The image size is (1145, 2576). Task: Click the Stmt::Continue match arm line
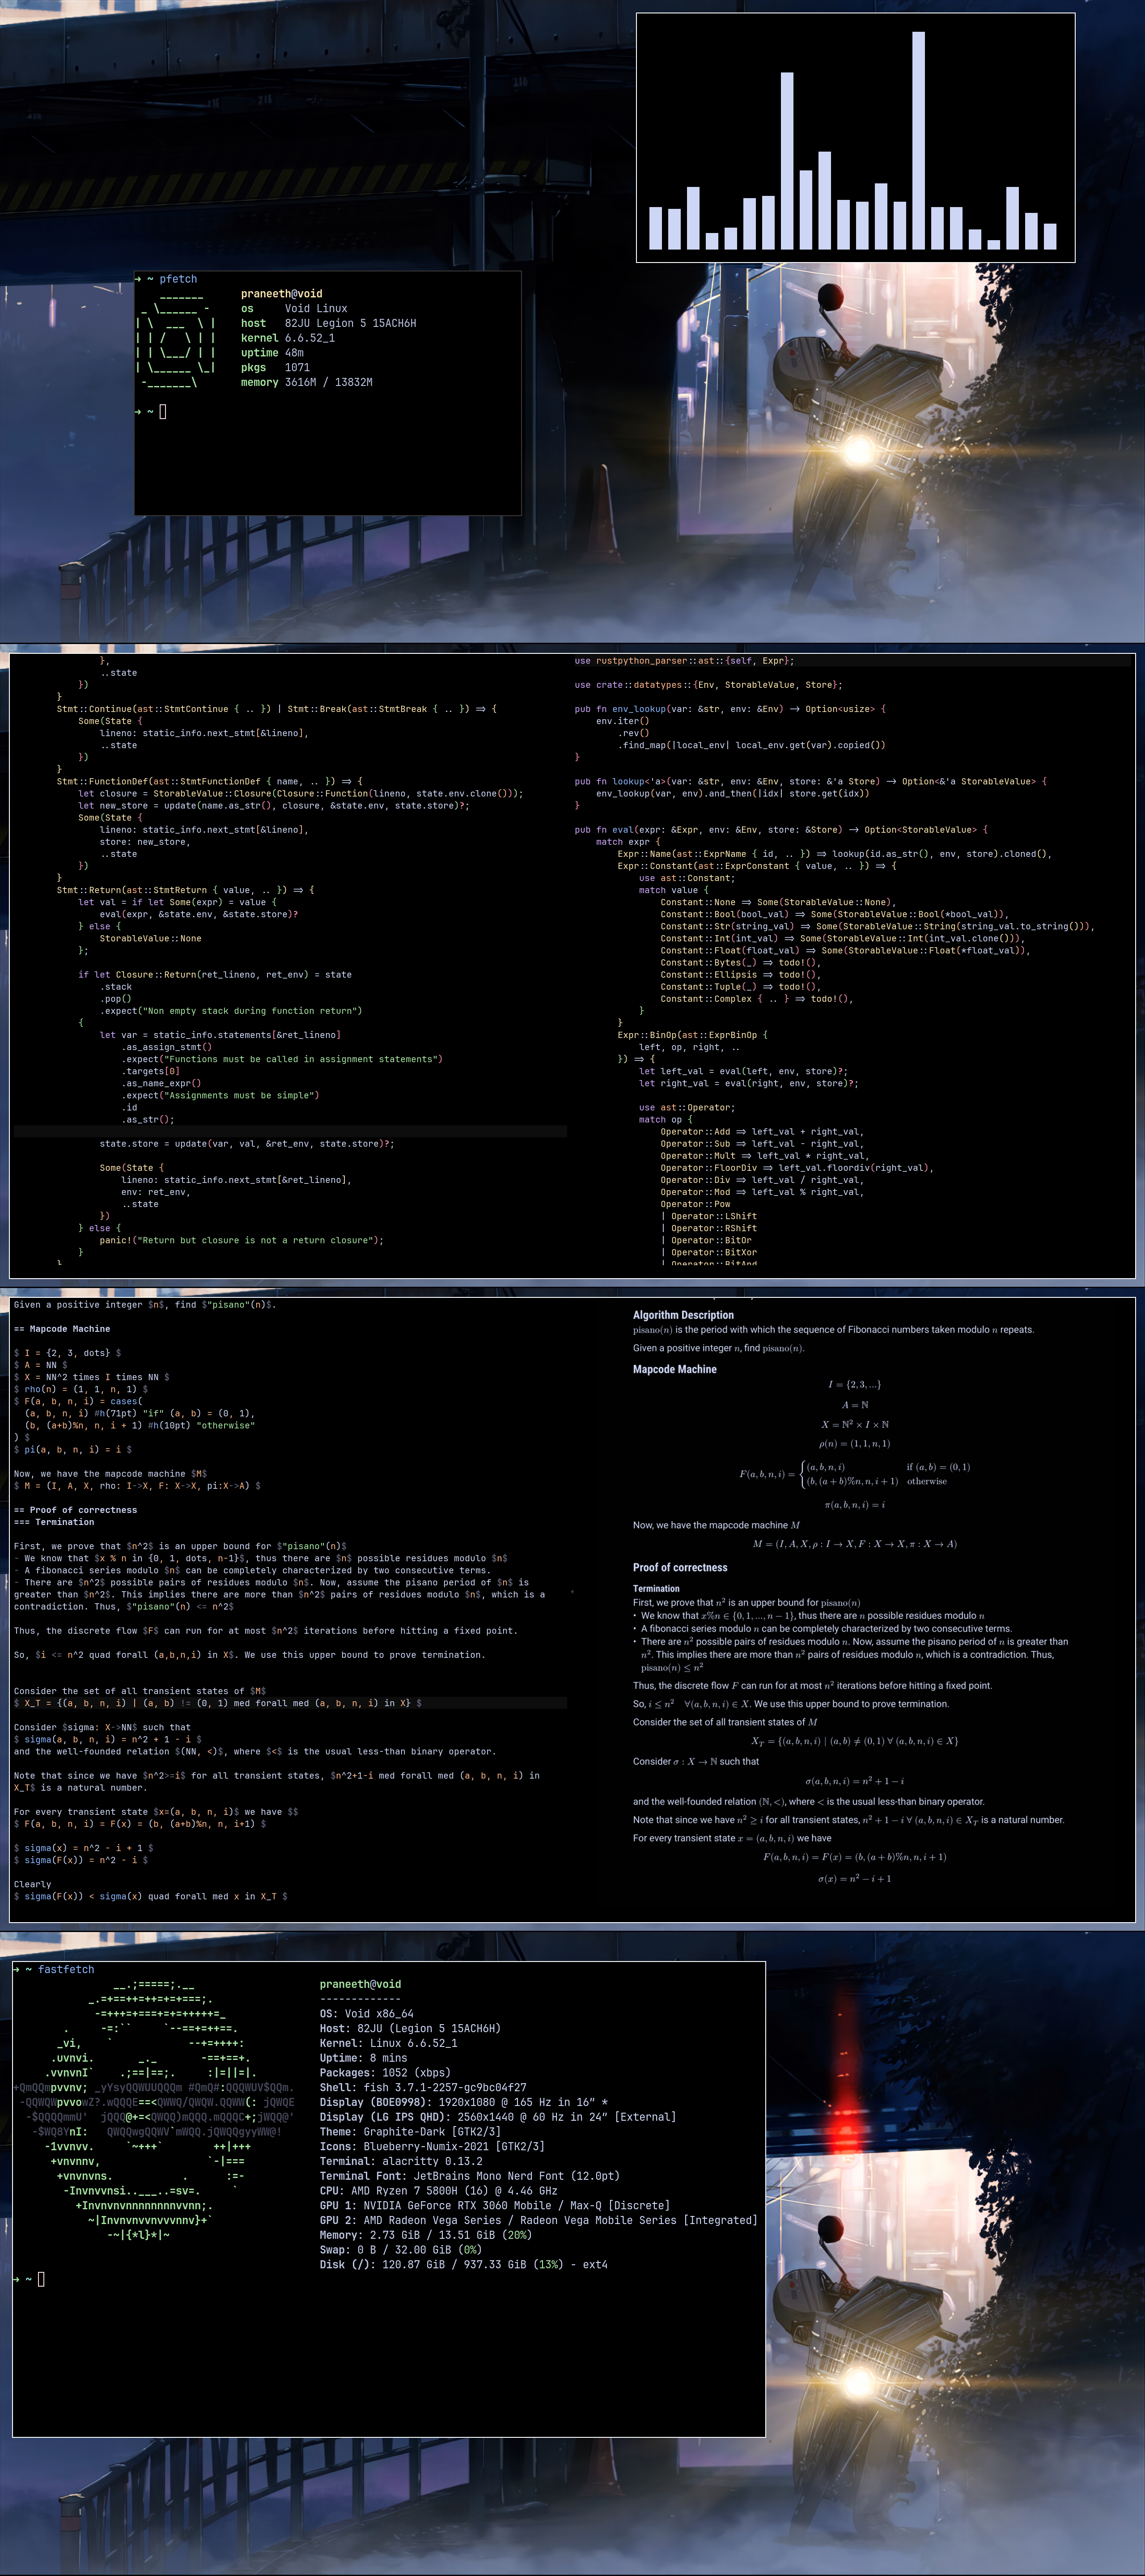(x=276, y=709)
